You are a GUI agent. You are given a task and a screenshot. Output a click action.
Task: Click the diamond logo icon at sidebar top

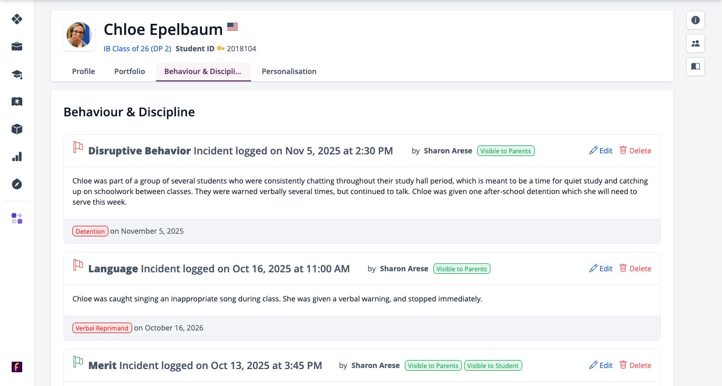point(17,19)
